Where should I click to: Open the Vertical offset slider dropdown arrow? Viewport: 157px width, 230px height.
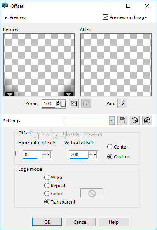[95, 155]
